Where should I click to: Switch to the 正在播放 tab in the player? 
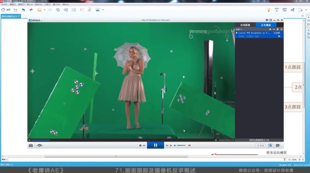[266, 25]
